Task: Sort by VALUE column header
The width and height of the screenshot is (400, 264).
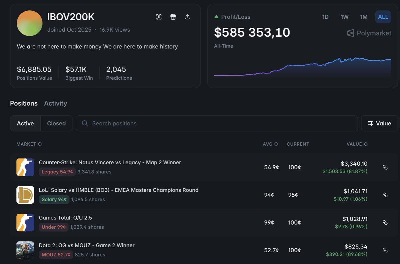Action: point(357,144)
